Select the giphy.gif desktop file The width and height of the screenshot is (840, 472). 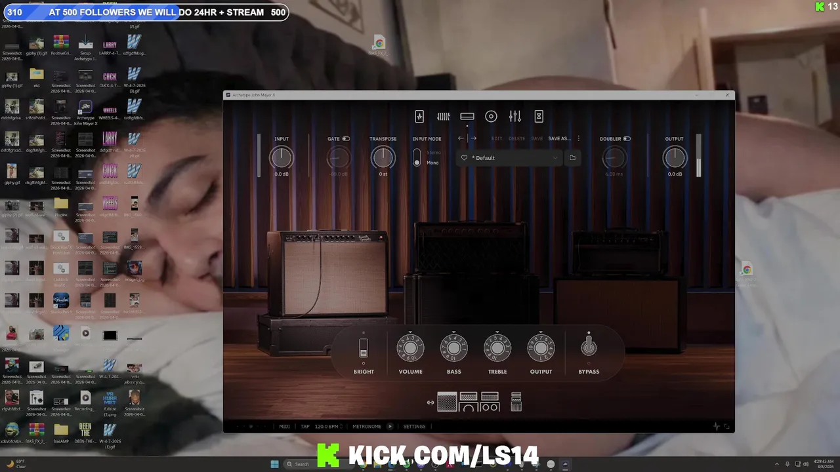pos(12,174)
